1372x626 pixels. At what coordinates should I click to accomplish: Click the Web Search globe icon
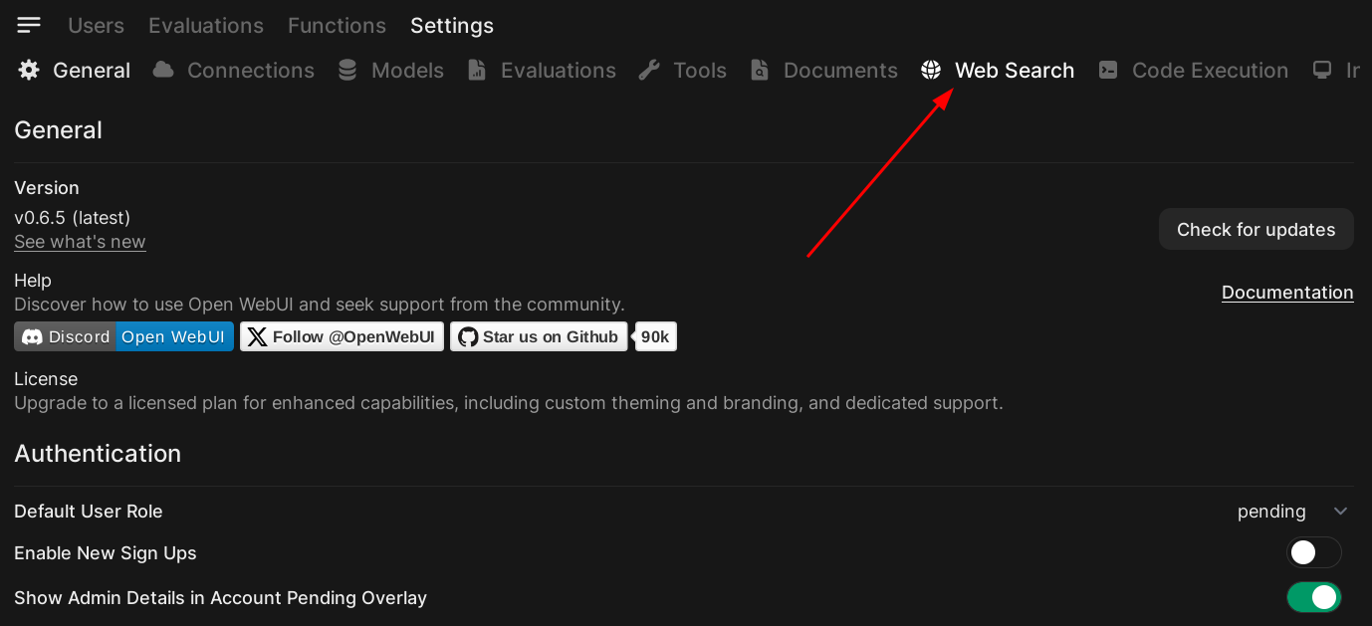click(x=931, y=70)
